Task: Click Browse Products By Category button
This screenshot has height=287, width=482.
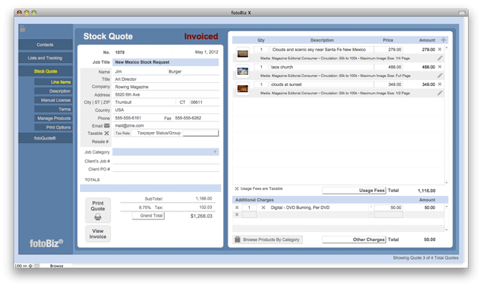Action: click(x=268, y=240)
